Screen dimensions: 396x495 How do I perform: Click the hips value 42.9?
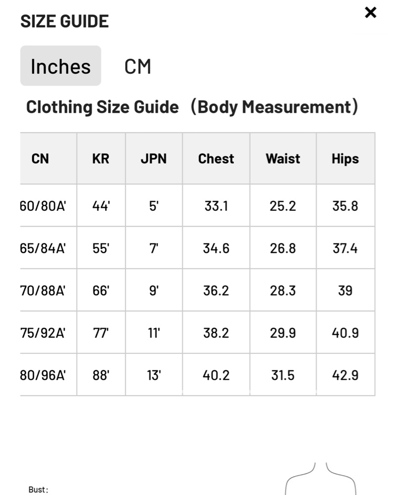345,375
